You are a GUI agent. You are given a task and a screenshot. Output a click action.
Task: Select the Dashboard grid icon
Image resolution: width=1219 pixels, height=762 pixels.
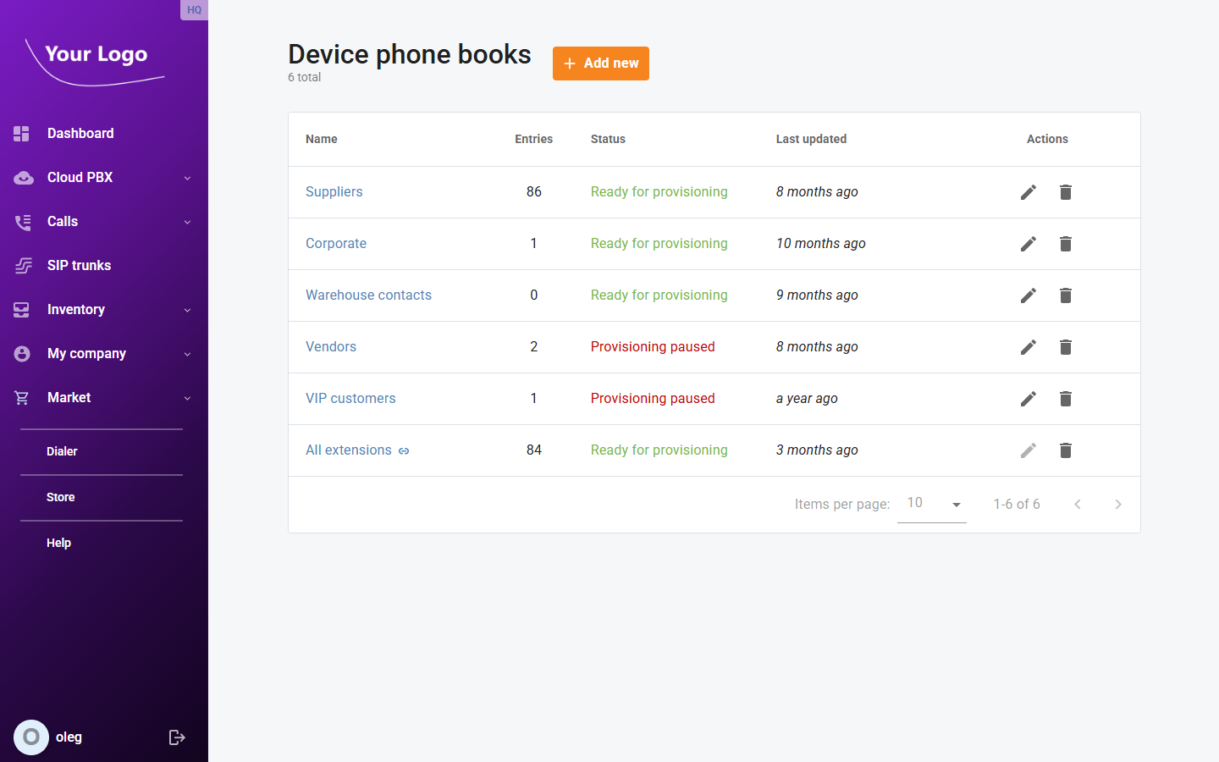click(21, 133)
